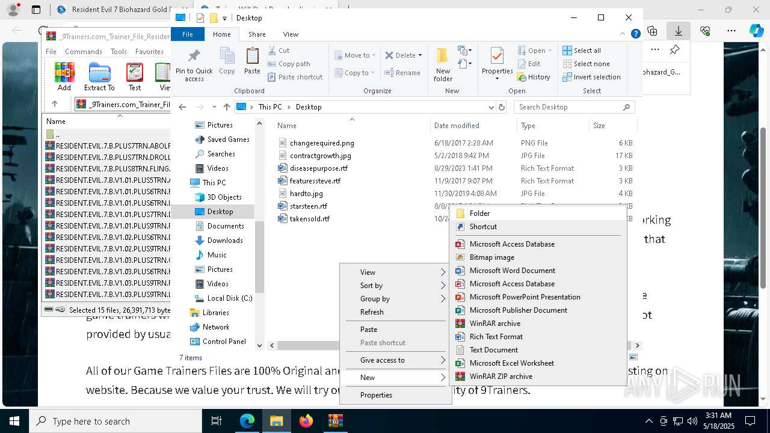Click Refresh in the context menu
The height and width of the screenshot is (433, 770).
point(396,312)
